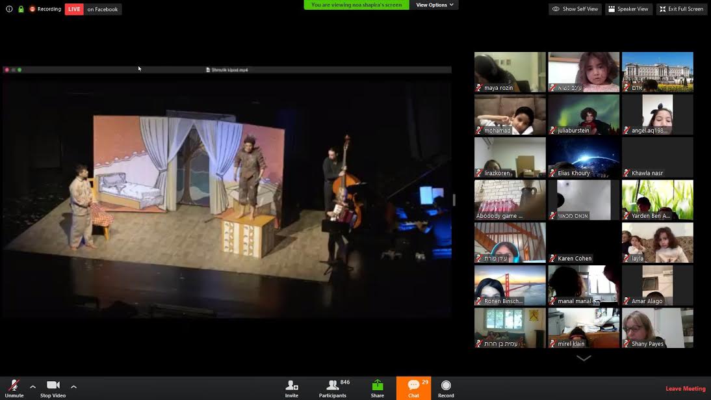711x400 pixels.
Task: Select manal manal's video thumbnail
Action: 584,285
